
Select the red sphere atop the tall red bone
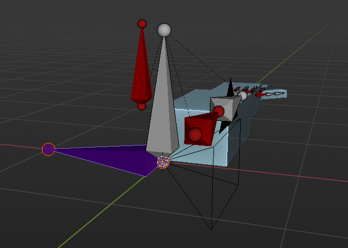pos(142,24)
